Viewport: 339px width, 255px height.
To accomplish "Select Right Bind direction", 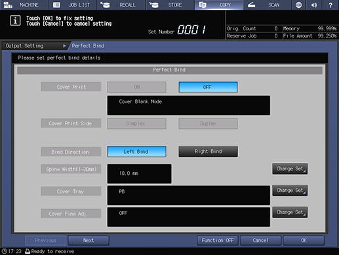I will point(208,152).
